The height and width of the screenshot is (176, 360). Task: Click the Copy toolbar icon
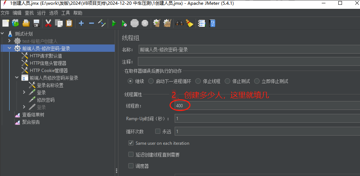(59, 23)
